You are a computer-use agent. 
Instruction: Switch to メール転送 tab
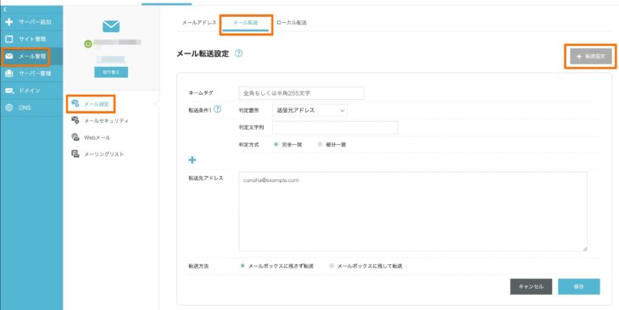pyautogui.click(x=246, y=23)
